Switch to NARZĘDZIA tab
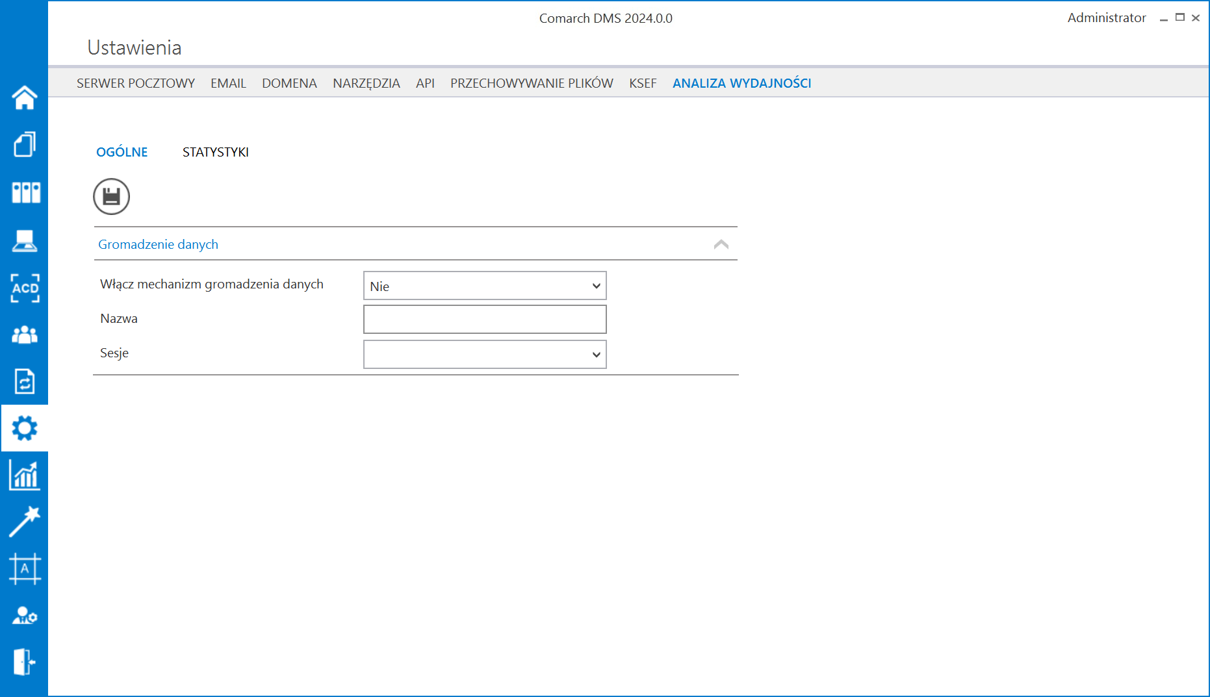The height and width of the screenshot is (697, 1210). click(x=367, y=83)
